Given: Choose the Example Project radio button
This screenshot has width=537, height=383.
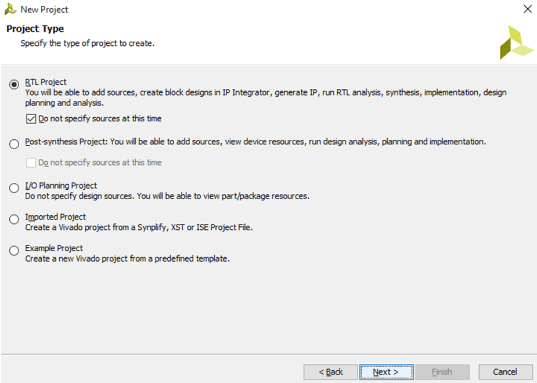Looking at the screenshot, I should [15, 251].
